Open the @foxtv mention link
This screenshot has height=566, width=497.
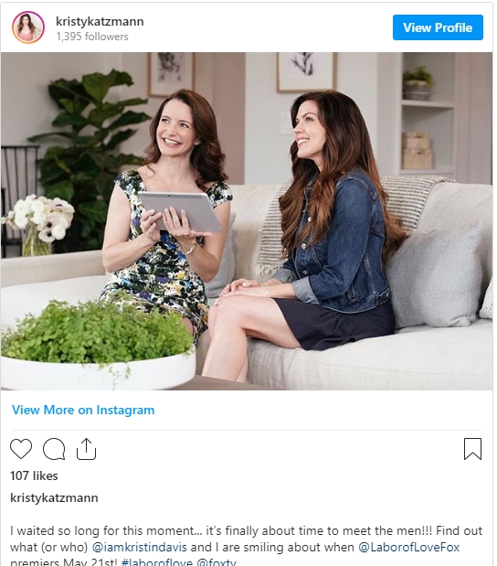coord(217,562)
